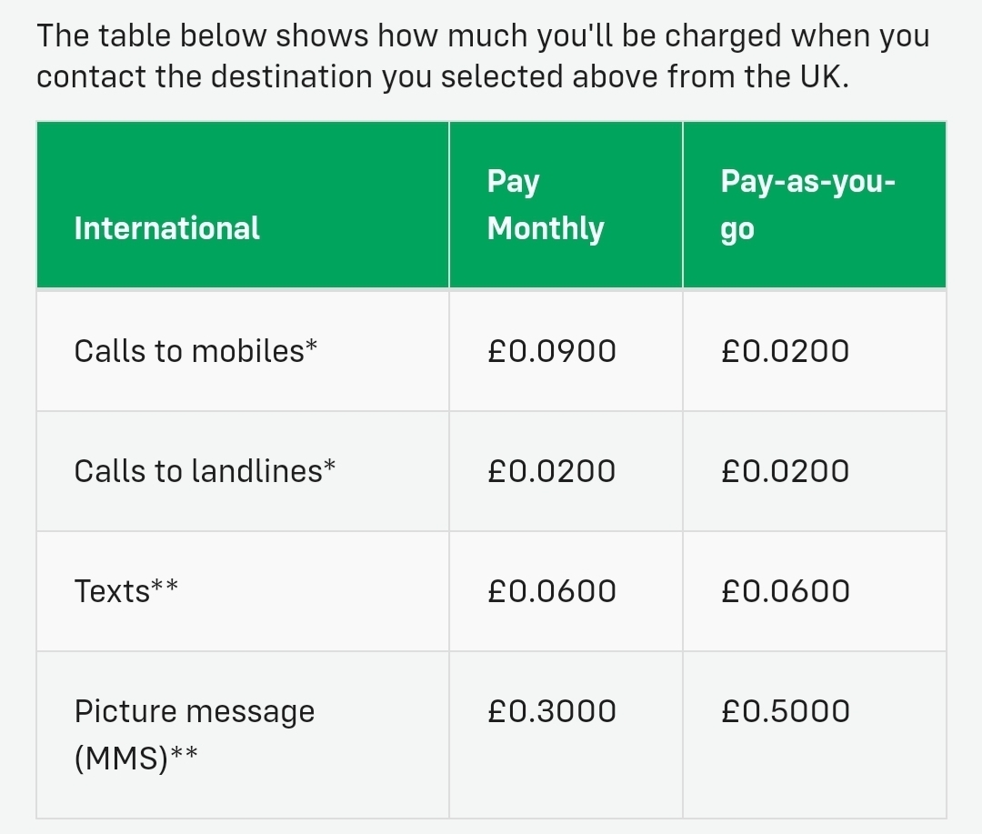Click the Picture message (MMS) row label
The height and width of the screenshot is (834, 982).
pyautogui.click(x=195, y=734)
